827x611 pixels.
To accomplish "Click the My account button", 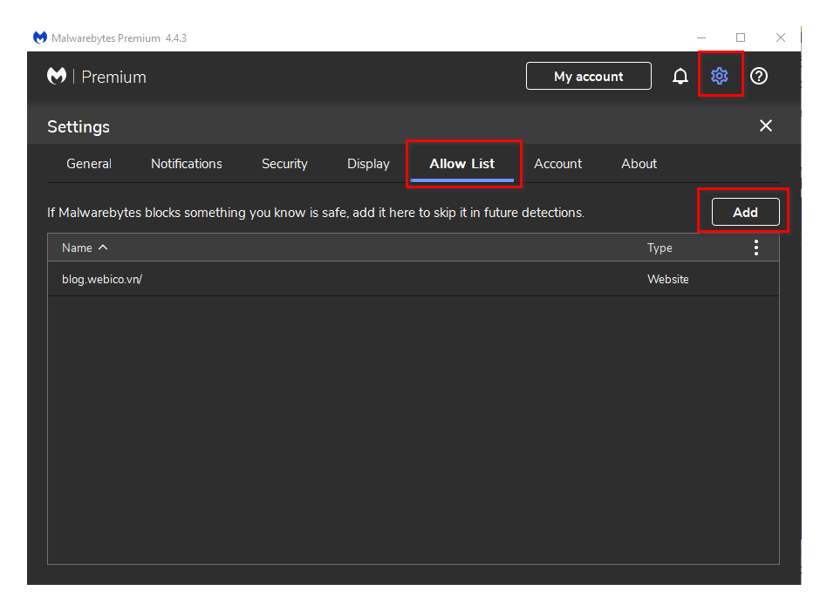I will pos(589,77).
